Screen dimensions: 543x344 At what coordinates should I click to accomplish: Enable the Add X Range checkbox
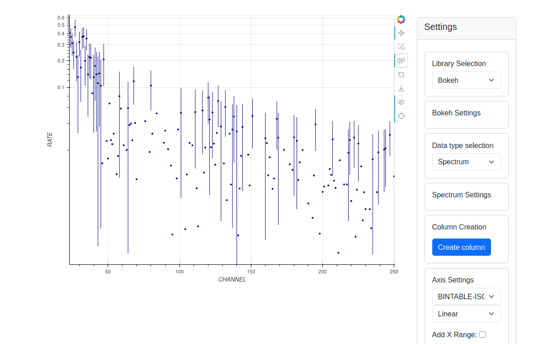[x=482, y=334]
